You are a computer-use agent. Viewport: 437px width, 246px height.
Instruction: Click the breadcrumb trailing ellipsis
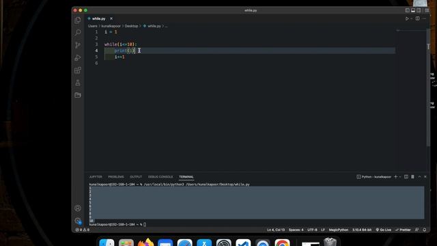pyautogui.click(x=166, y=26)
